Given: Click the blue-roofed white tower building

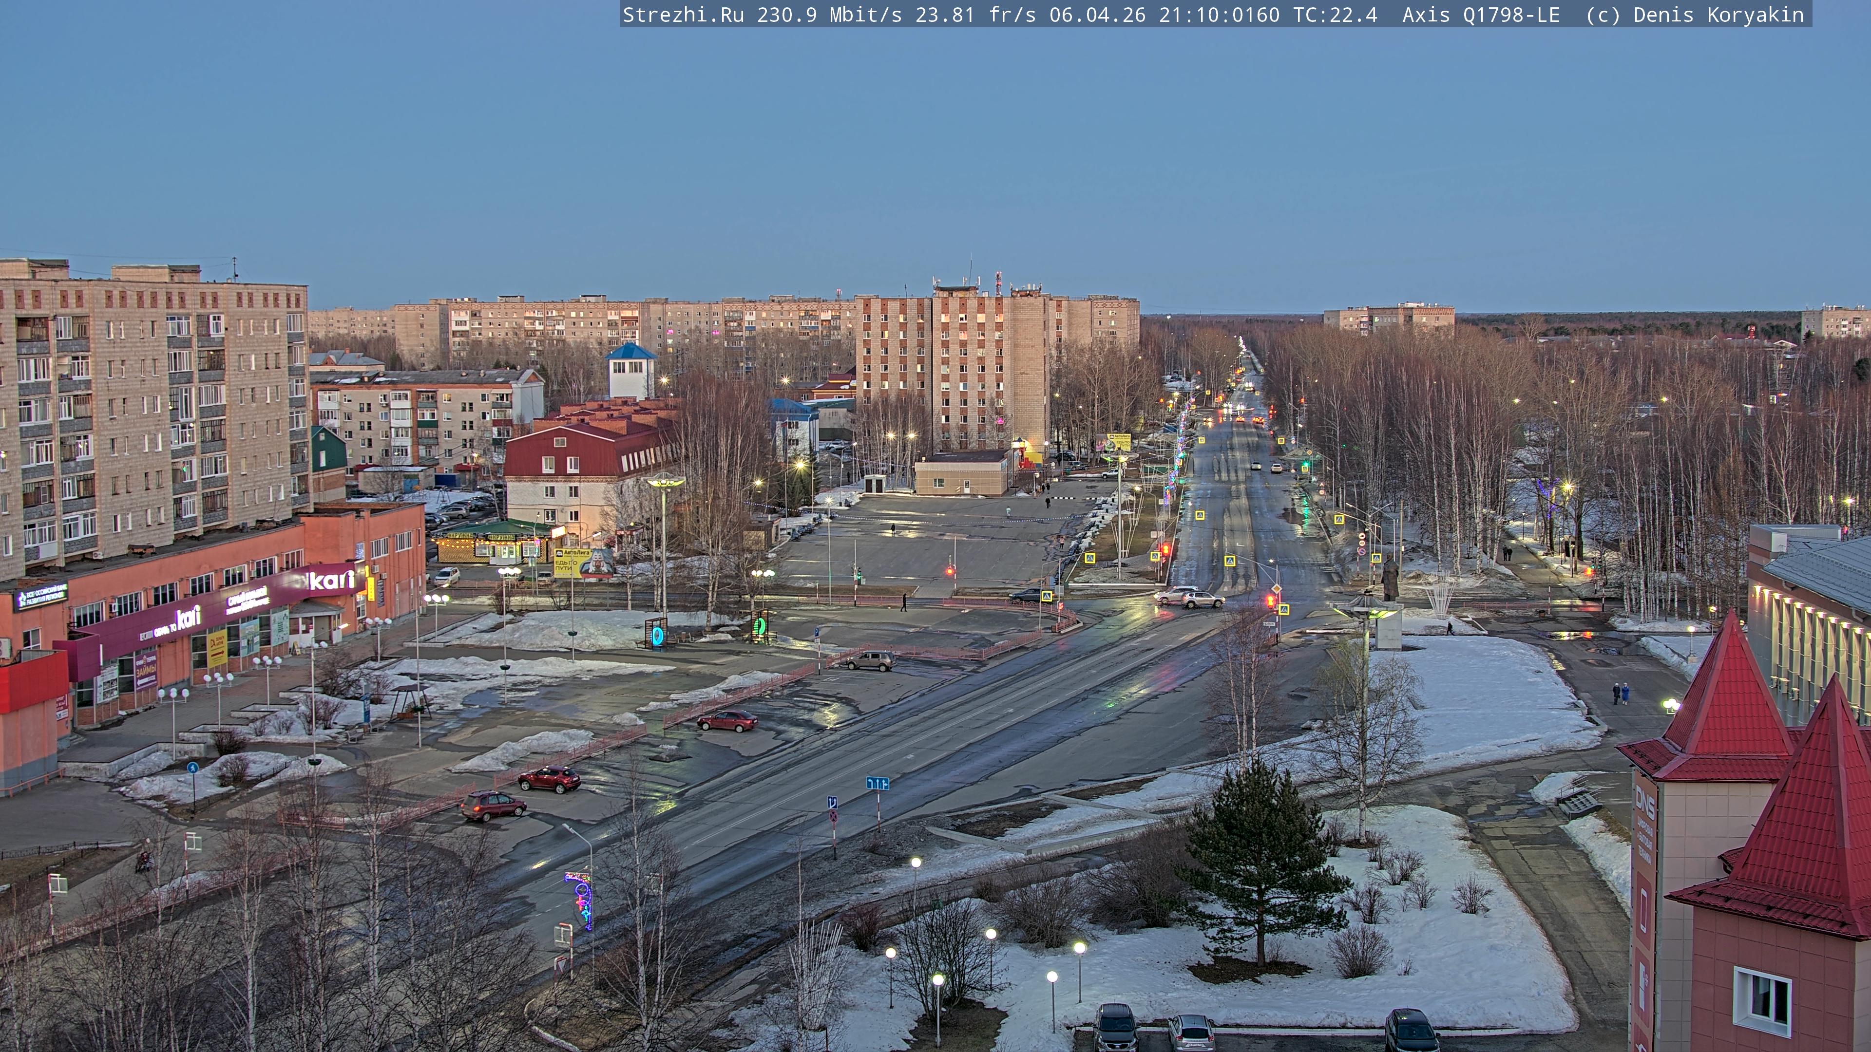Looking at the screenshot, I should pyautogui.click(x=630, y=371).
